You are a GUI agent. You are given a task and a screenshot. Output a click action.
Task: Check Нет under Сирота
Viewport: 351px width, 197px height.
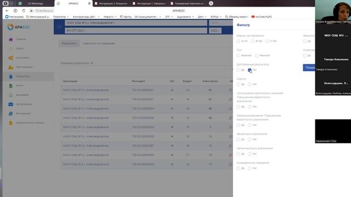pyautogui.click(x=250, y=84)
